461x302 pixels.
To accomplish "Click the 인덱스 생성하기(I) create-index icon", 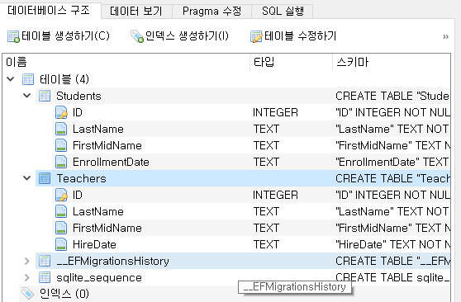I will click(x=137, y=36).
